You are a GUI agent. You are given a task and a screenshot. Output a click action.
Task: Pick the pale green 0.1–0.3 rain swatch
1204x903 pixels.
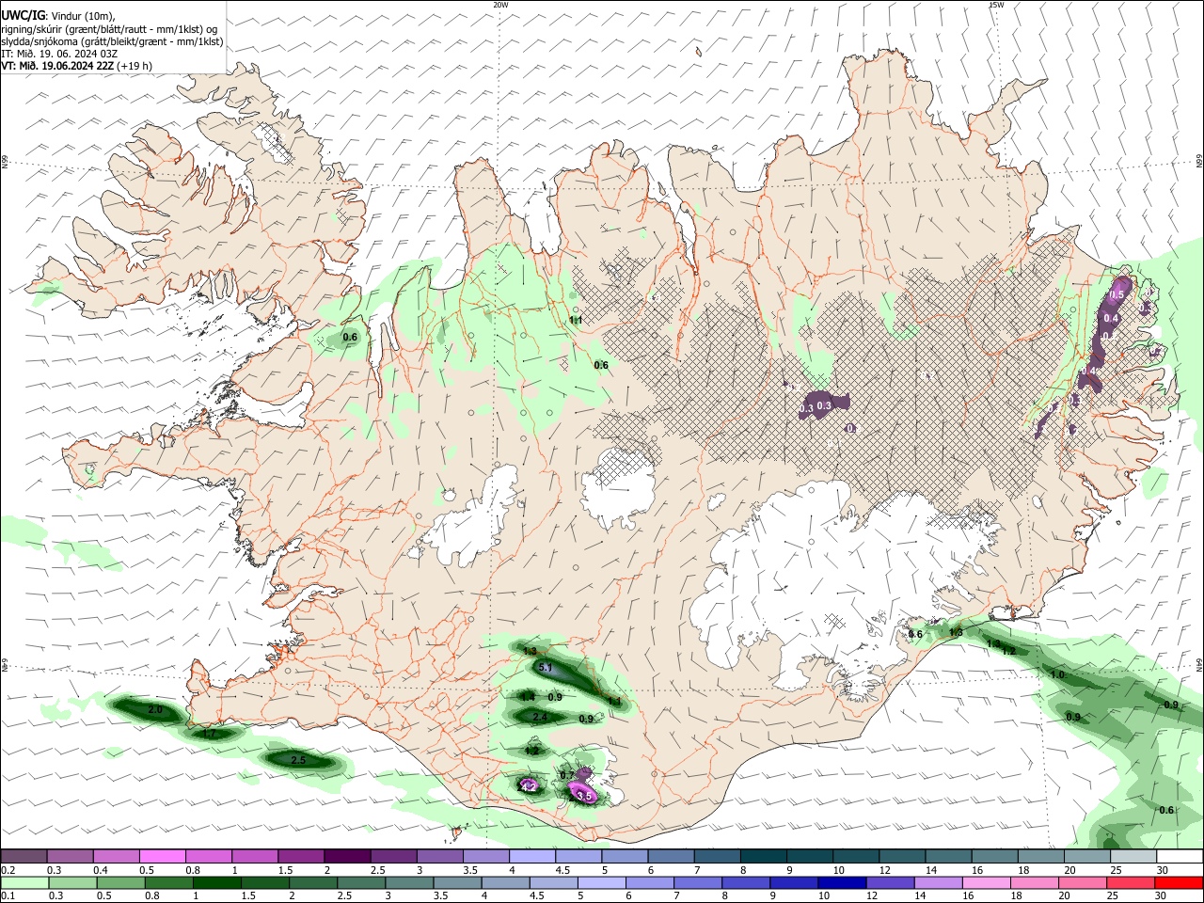26,883
